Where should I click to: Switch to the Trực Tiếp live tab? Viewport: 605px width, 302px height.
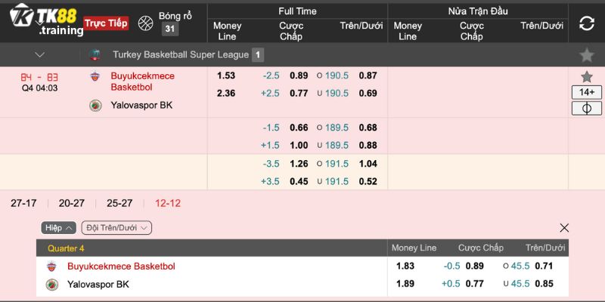point(106,23)
